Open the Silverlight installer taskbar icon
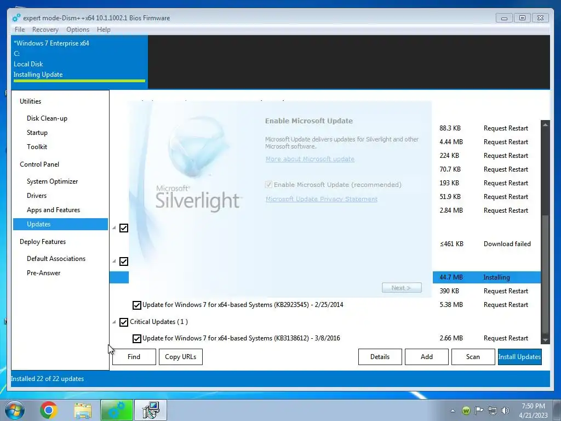The image size is (561, 421). (151, 410)
